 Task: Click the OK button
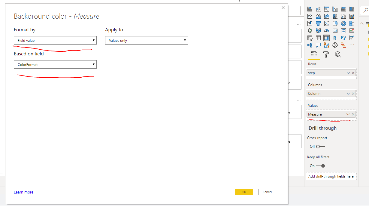[244, 192]
